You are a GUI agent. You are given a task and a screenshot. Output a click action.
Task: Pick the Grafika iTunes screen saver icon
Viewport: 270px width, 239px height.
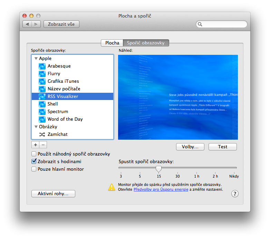(x=42, y=81)
